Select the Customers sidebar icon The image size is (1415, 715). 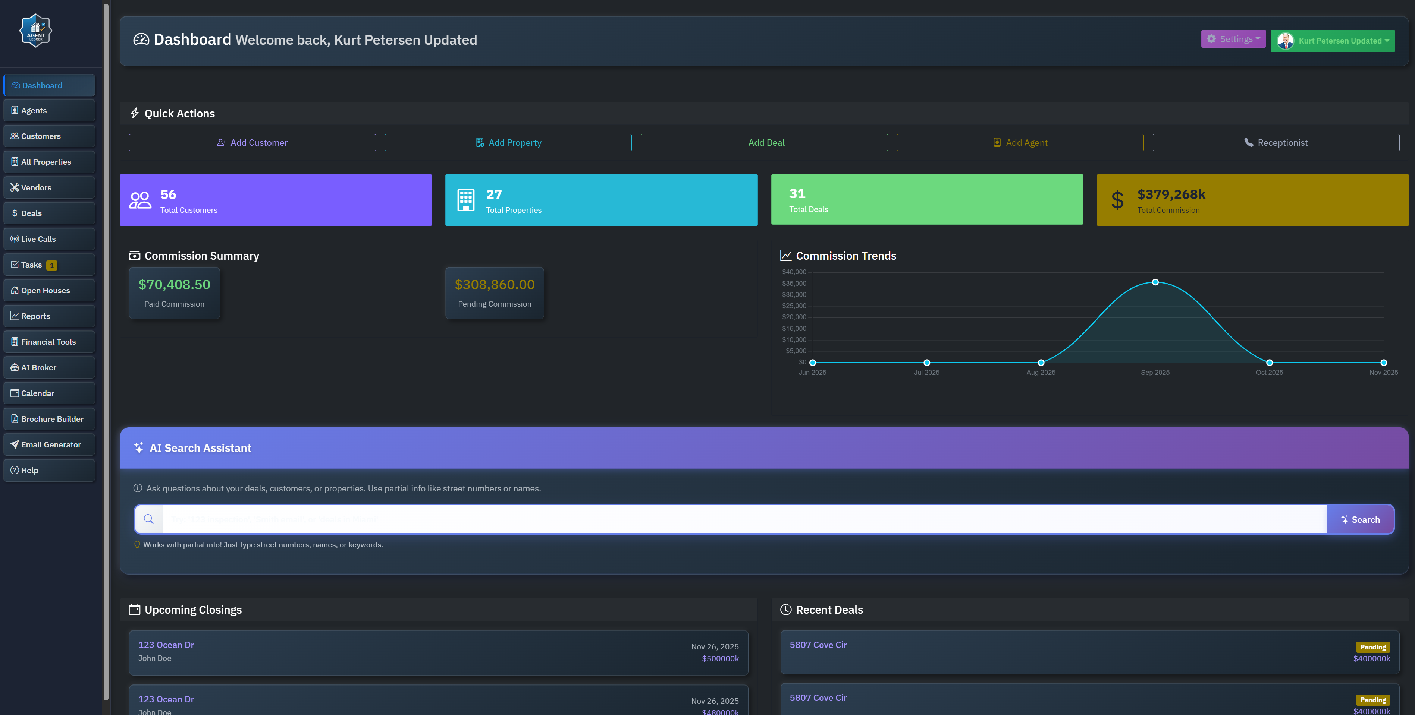(x=15, y=136)
